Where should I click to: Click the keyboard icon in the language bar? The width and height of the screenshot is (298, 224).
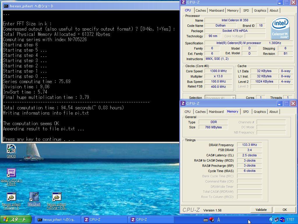[x=206, y=220]
